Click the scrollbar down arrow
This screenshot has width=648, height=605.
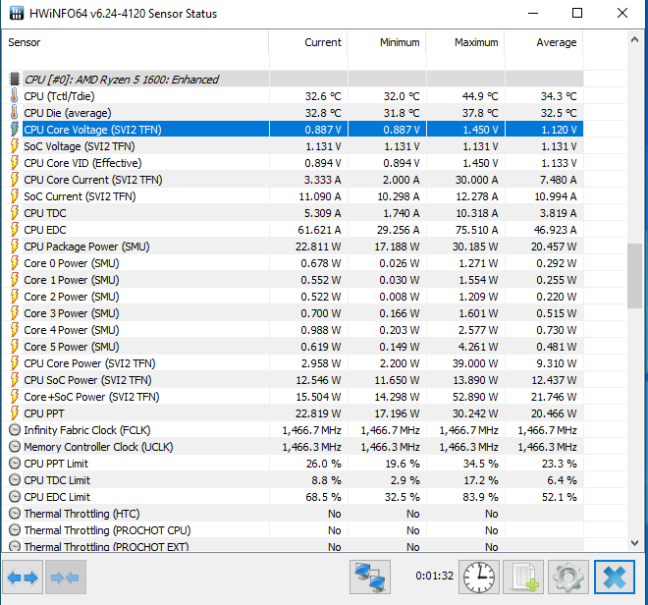click(635, 543)
